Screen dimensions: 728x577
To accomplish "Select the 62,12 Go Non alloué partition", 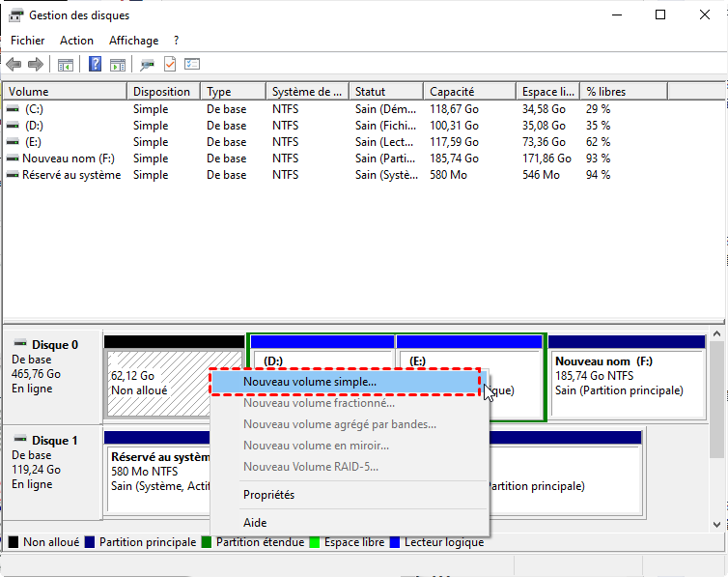I will [x=157, y=384].
